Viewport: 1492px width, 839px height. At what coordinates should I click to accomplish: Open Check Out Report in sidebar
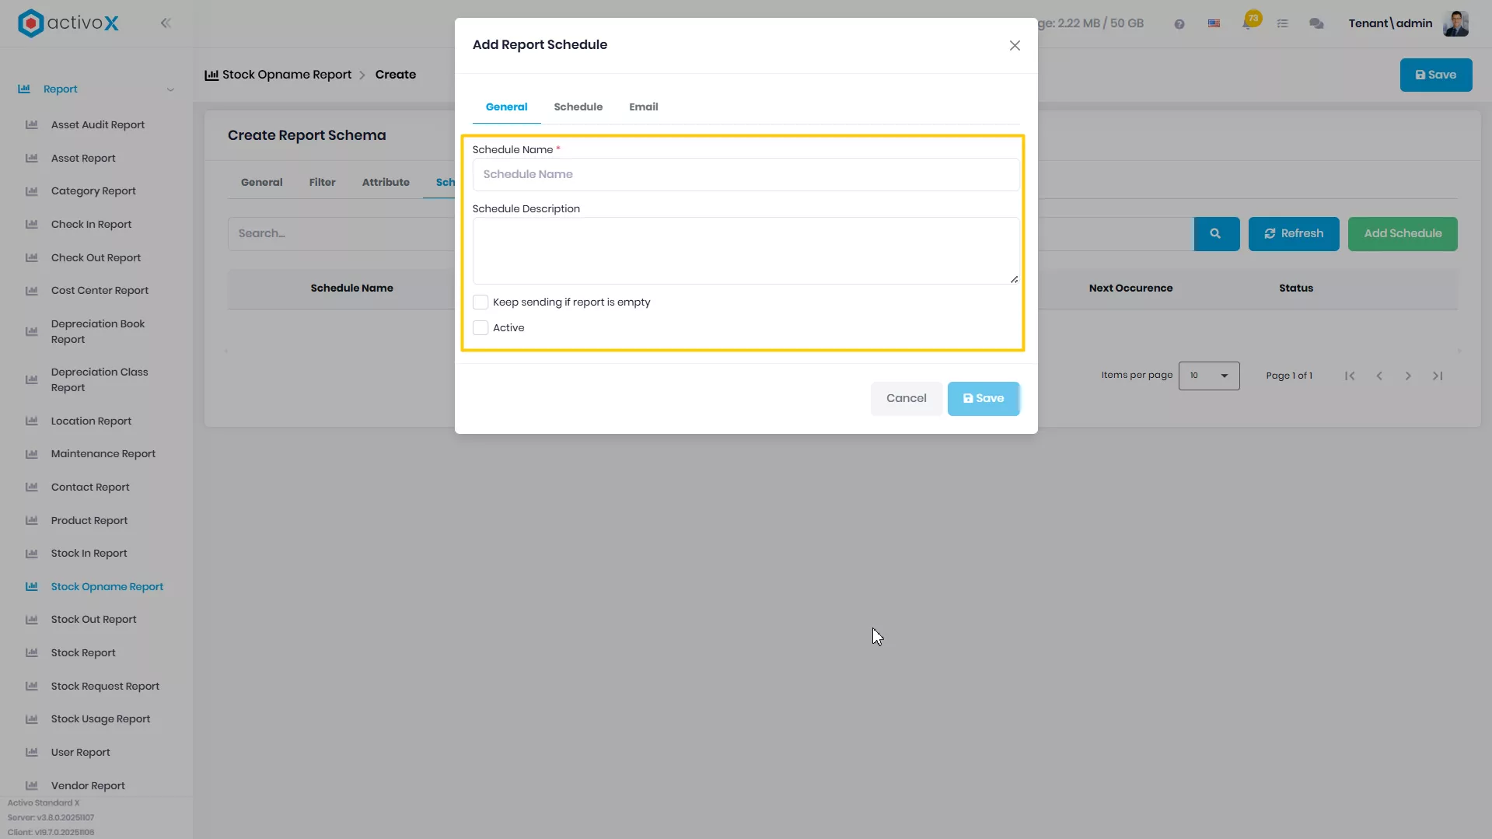(x=96, y=257)
